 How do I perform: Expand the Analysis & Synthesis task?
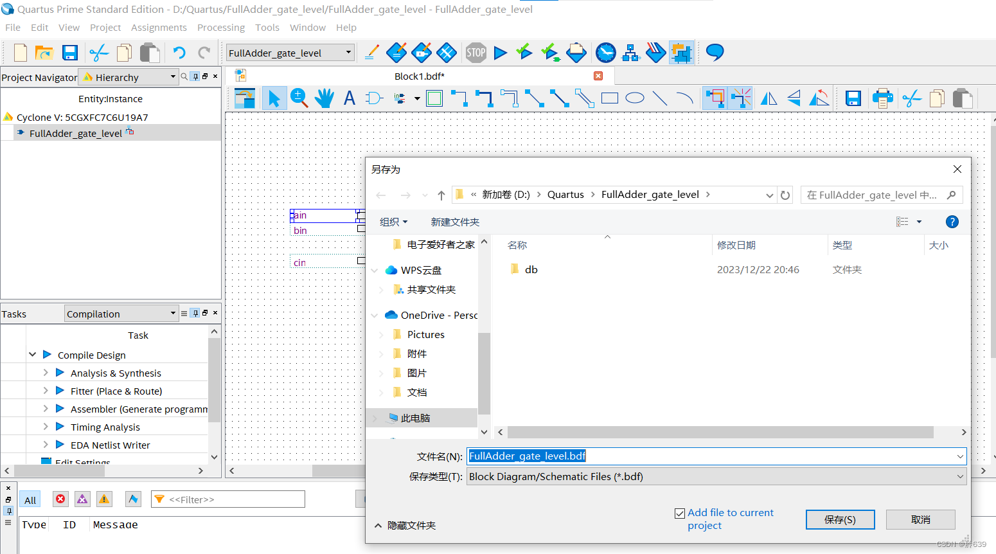coord(46,373)
